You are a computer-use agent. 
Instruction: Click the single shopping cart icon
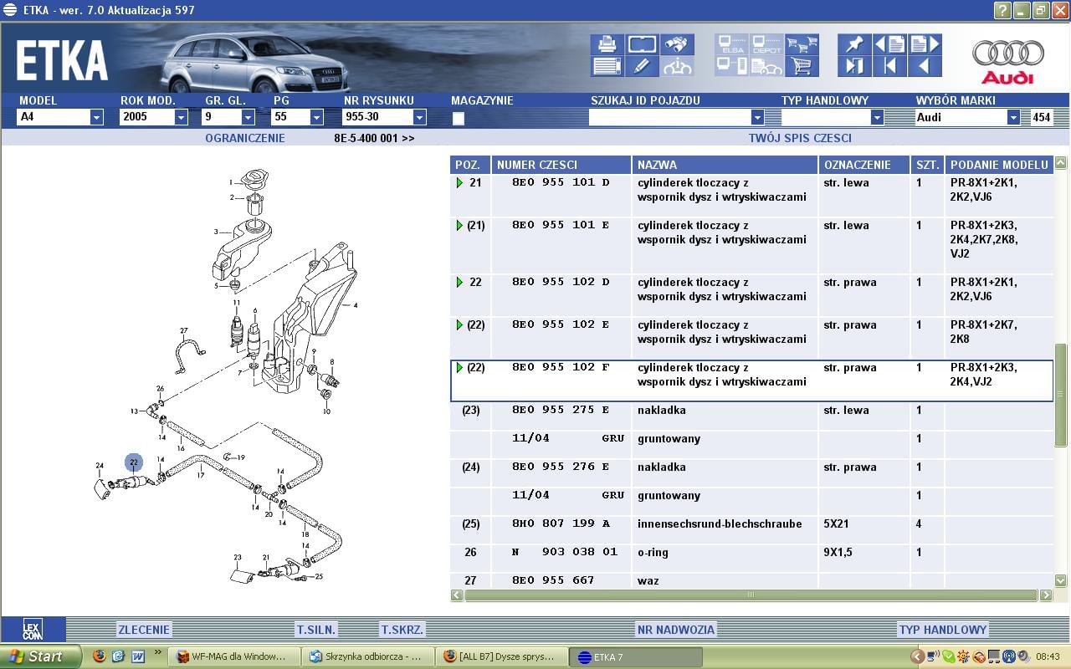tap(802, 67)
